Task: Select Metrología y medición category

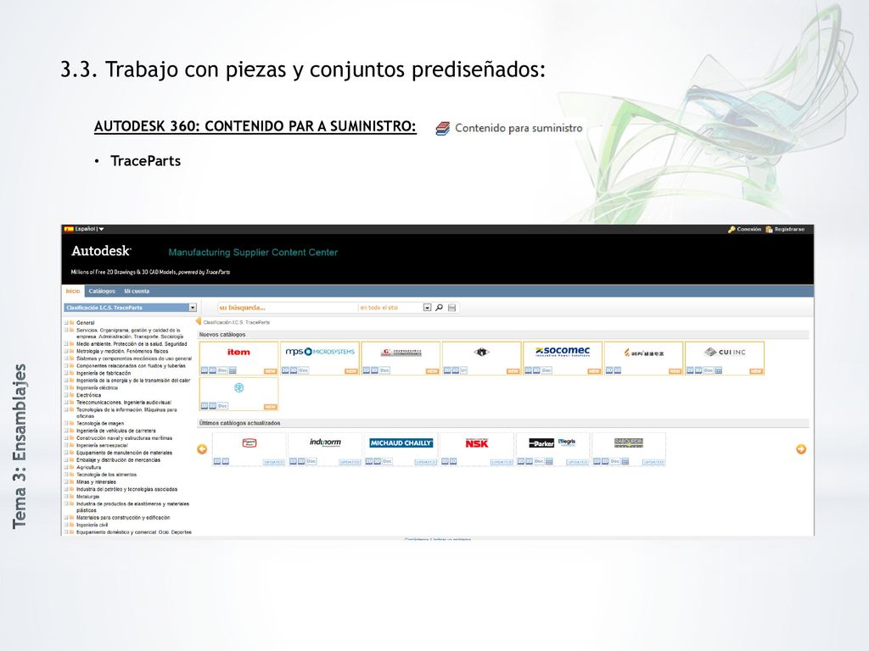Action: click(x=122, y=351)
